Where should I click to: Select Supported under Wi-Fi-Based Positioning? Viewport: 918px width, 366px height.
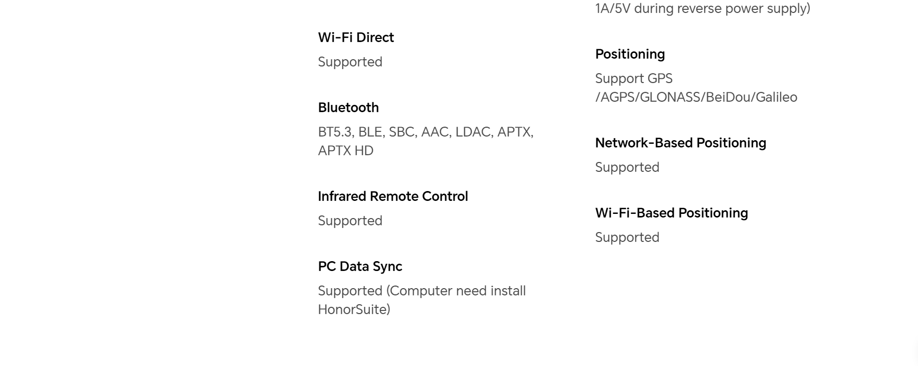627,237
